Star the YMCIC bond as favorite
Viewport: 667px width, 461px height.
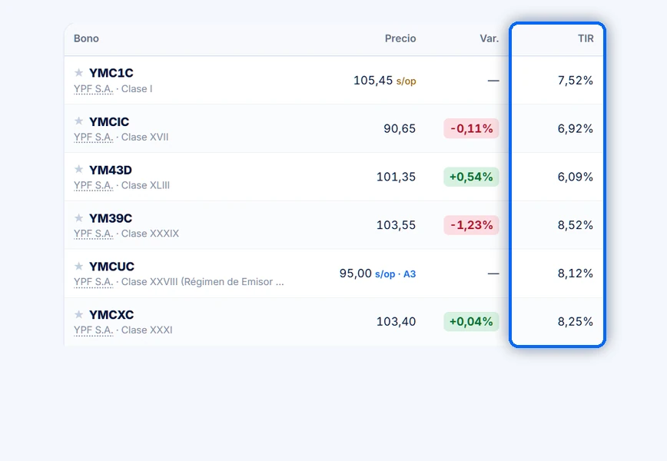[x=78, y=121]
